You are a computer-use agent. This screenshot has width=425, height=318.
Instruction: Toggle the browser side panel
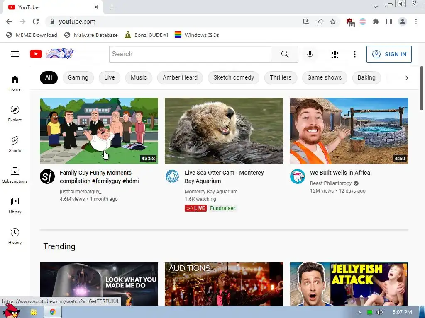click(x=389, y=22)
